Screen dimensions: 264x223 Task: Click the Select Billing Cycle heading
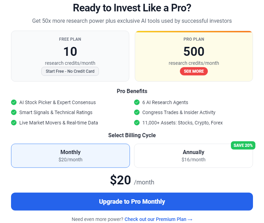(x=132, y=135)
